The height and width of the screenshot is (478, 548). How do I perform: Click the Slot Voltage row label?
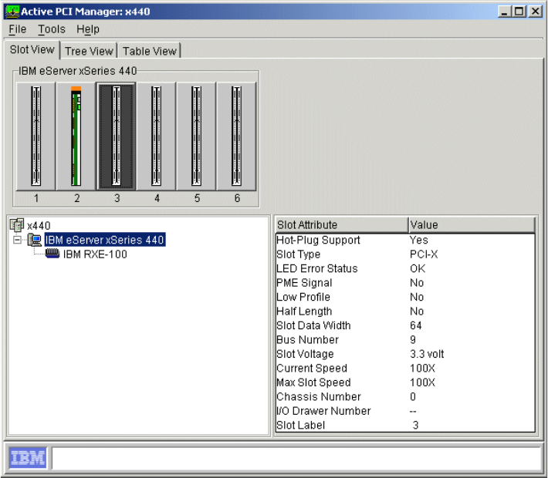point(305,354)
